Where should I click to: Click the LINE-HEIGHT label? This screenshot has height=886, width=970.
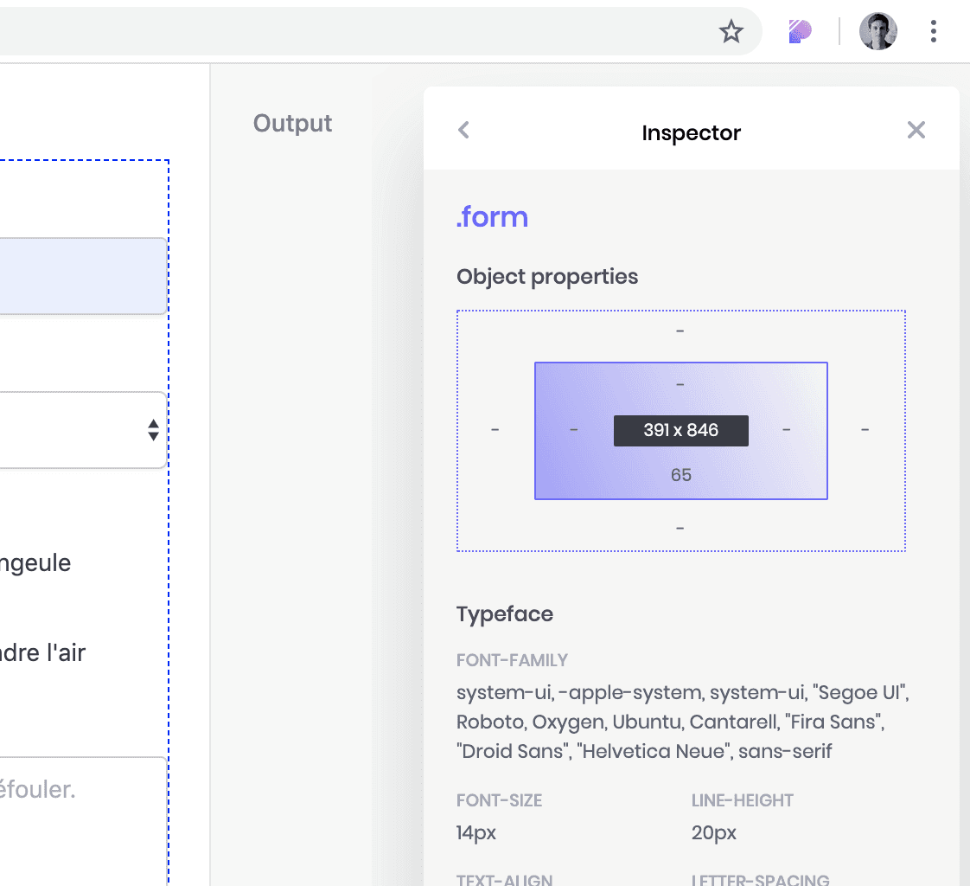click(x=742, y=800)
